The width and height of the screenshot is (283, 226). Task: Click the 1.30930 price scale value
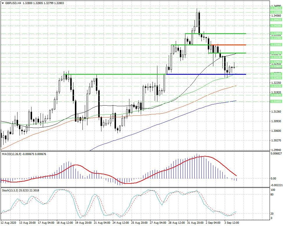tap(276, 121)
